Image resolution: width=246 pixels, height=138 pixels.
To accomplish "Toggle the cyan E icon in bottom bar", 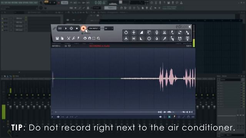I will point(170,117).
